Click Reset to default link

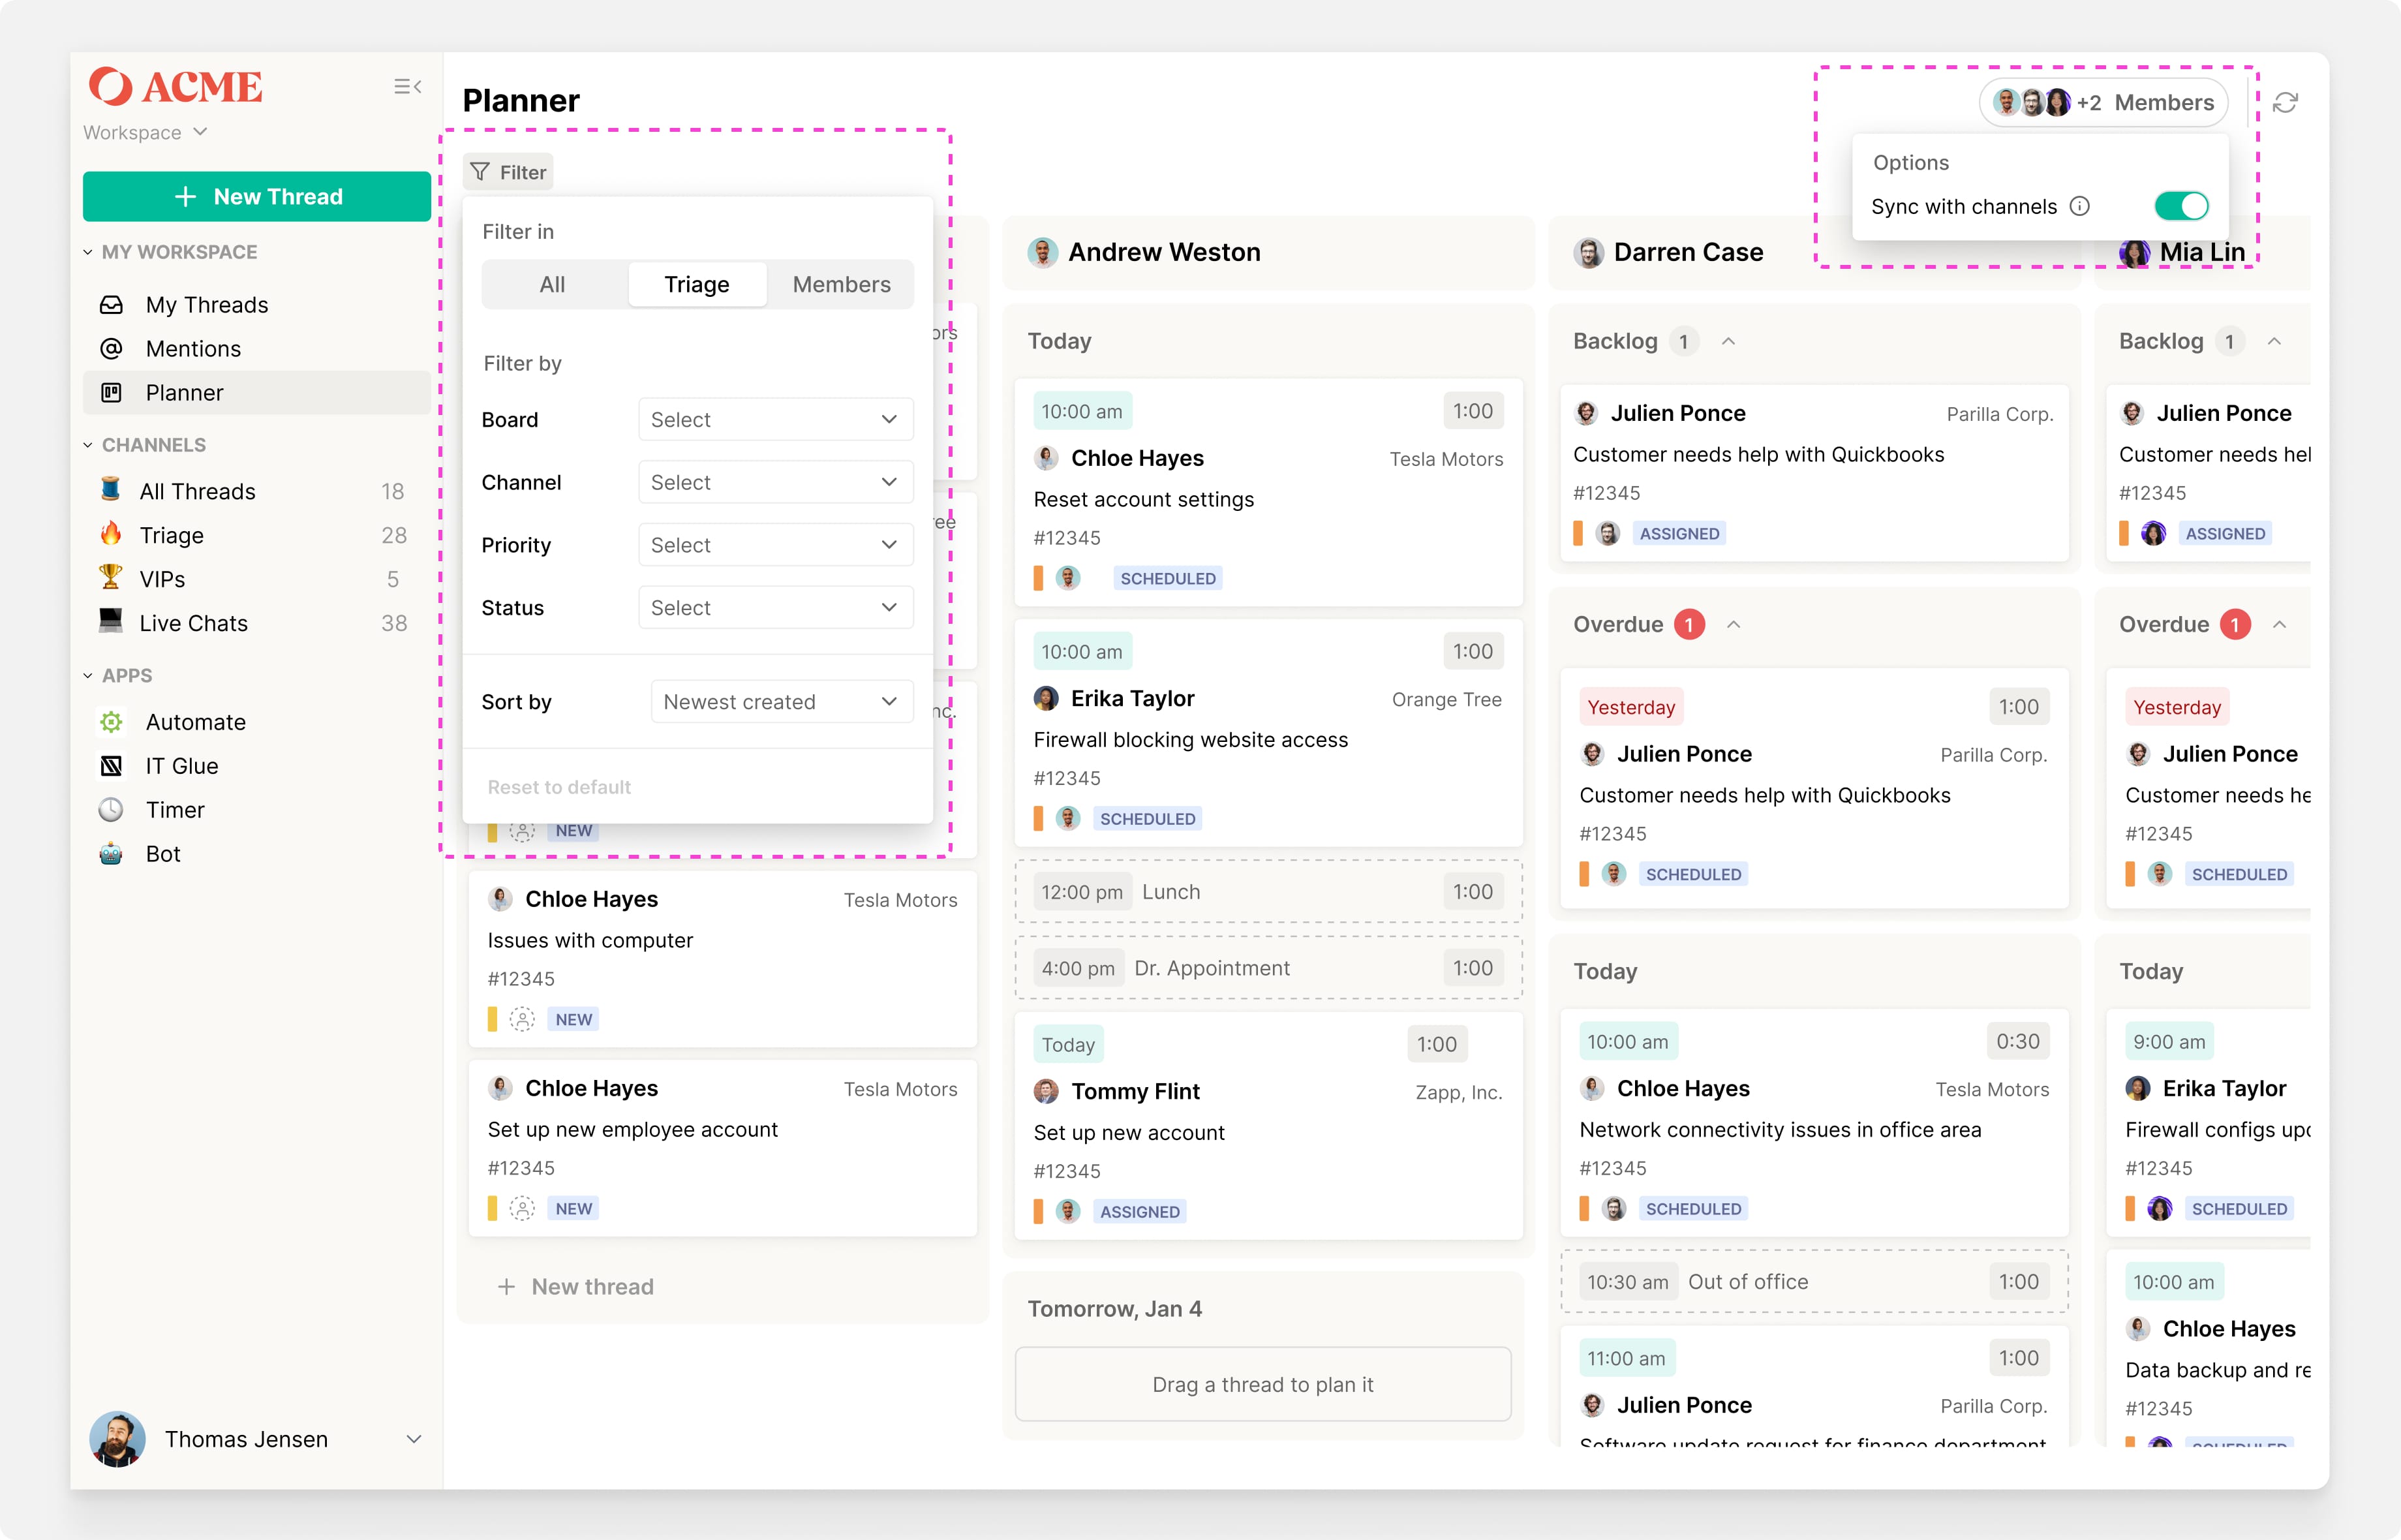[558, 787]
